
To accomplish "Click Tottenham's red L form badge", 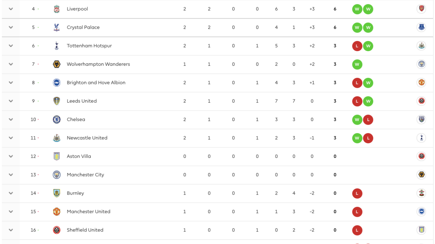I will tap(357, 46).
